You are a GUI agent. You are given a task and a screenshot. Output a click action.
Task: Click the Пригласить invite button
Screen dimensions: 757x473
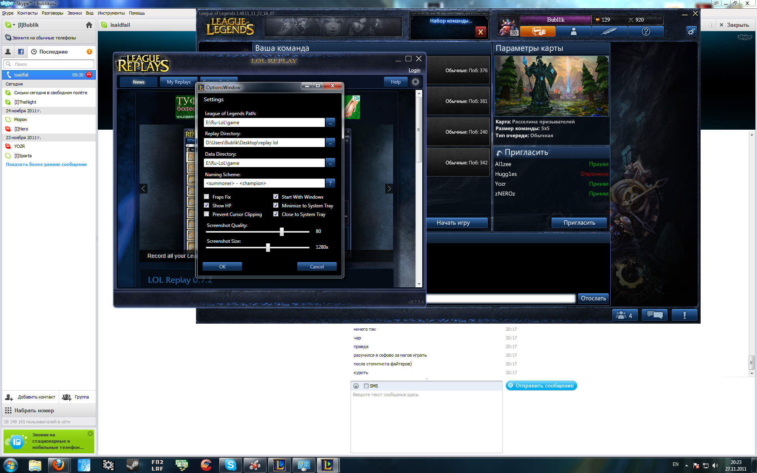[x=579, y=223]
